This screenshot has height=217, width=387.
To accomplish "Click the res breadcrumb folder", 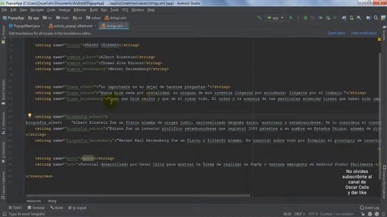I will pos(78,18).
